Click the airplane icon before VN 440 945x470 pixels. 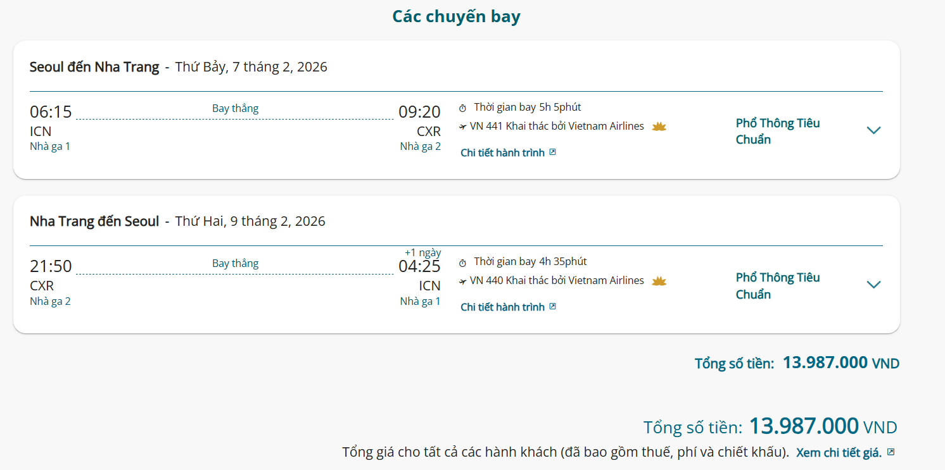463,281
